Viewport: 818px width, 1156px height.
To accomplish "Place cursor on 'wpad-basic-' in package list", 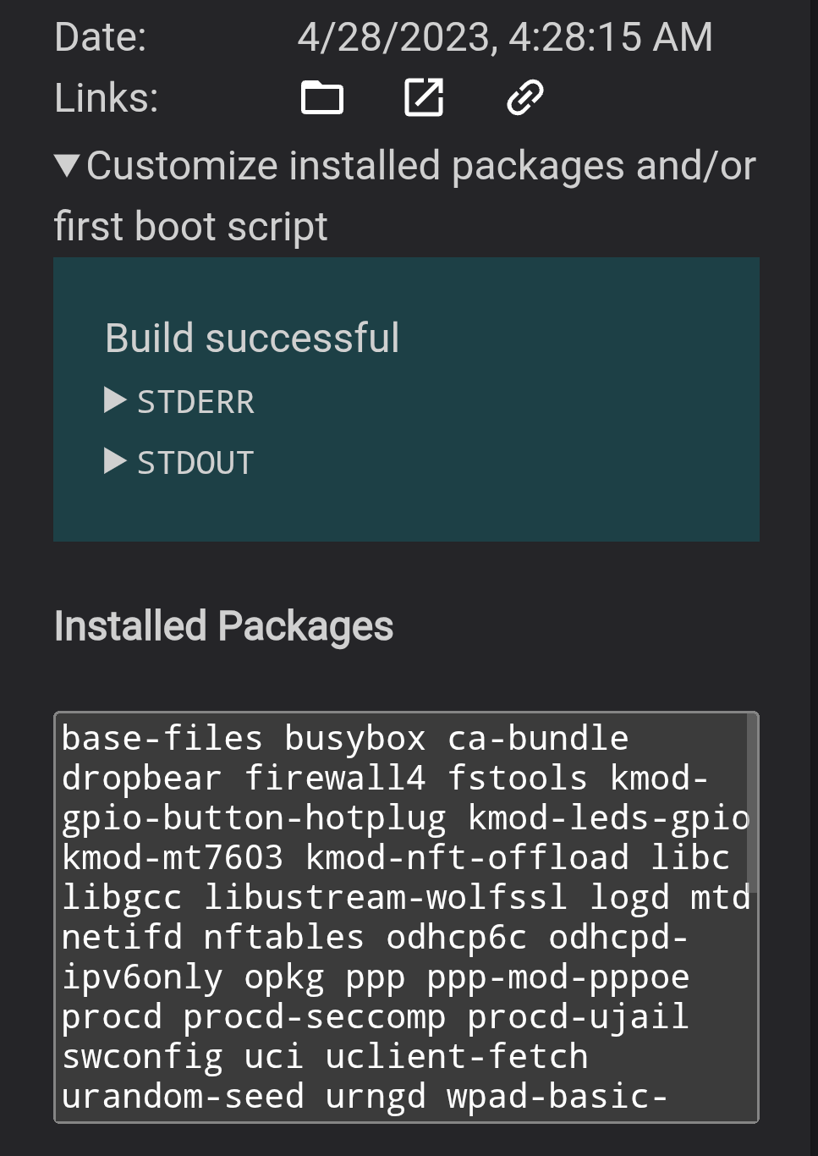I will coord(557,1097).
